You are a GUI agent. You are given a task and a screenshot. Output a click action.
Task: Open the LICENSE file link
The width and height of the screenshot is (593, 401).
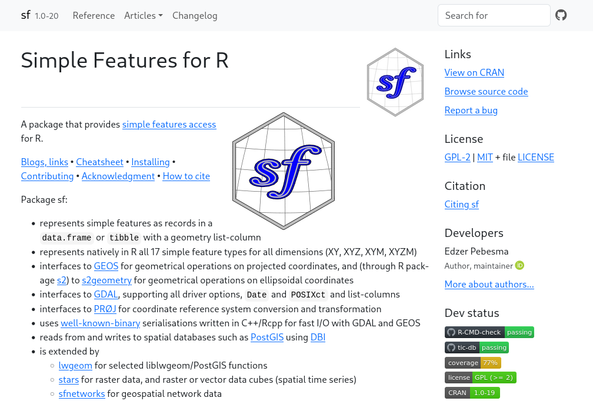536,157
